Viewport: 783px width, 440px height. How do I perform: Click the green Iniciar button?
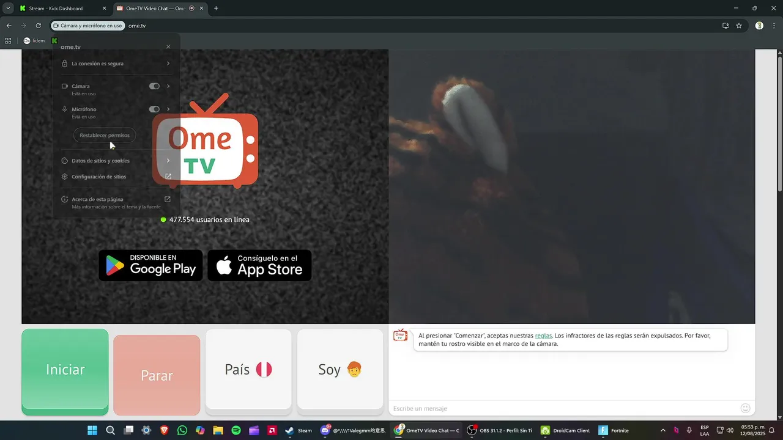[65, 372]
